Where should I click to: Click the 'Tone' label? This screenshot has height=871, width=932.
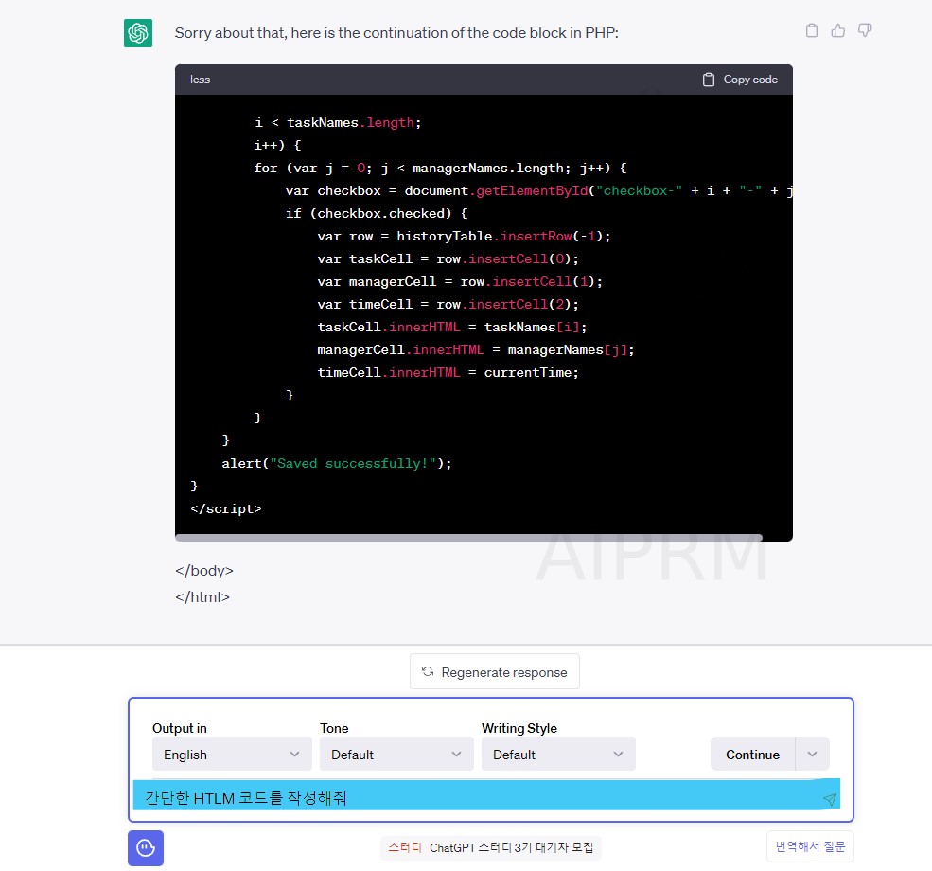(x=334, y=728)
